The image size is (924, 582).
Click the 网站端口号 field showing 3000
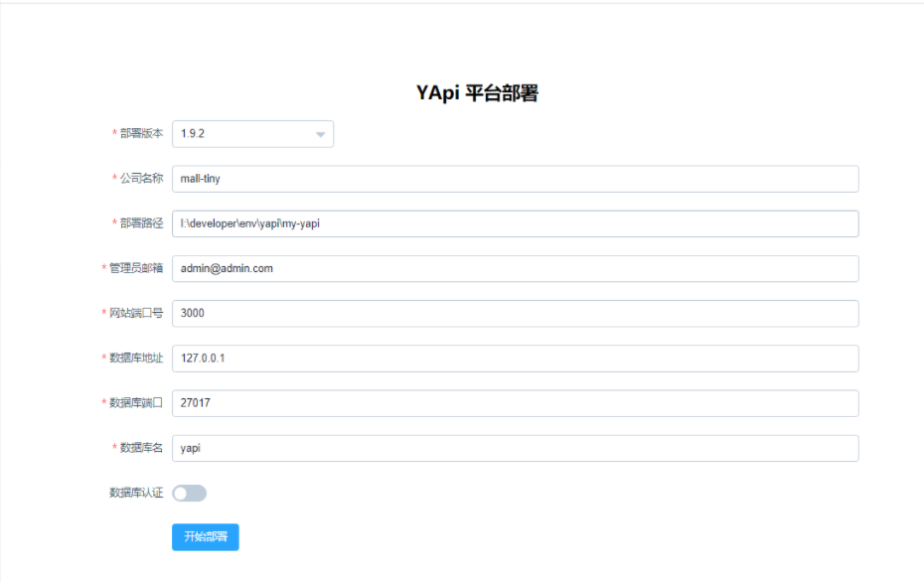click(x=515, y=314)
